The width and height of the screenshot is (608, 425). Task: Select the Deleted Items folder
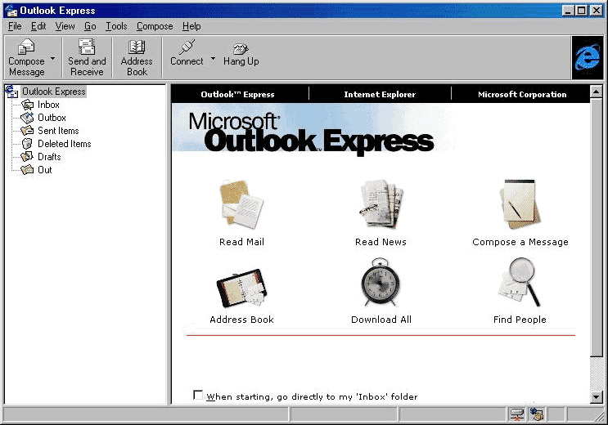coord(64,144)
